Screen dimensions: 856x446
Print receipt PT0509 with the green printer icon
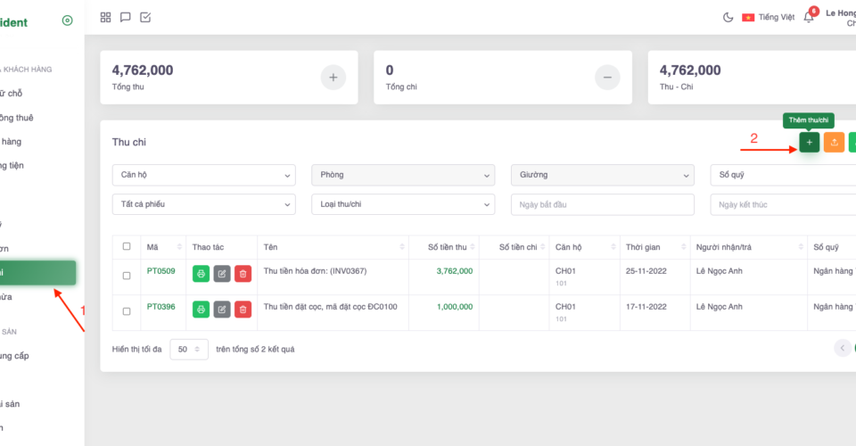pyautogui.click(x=201, y=273)
